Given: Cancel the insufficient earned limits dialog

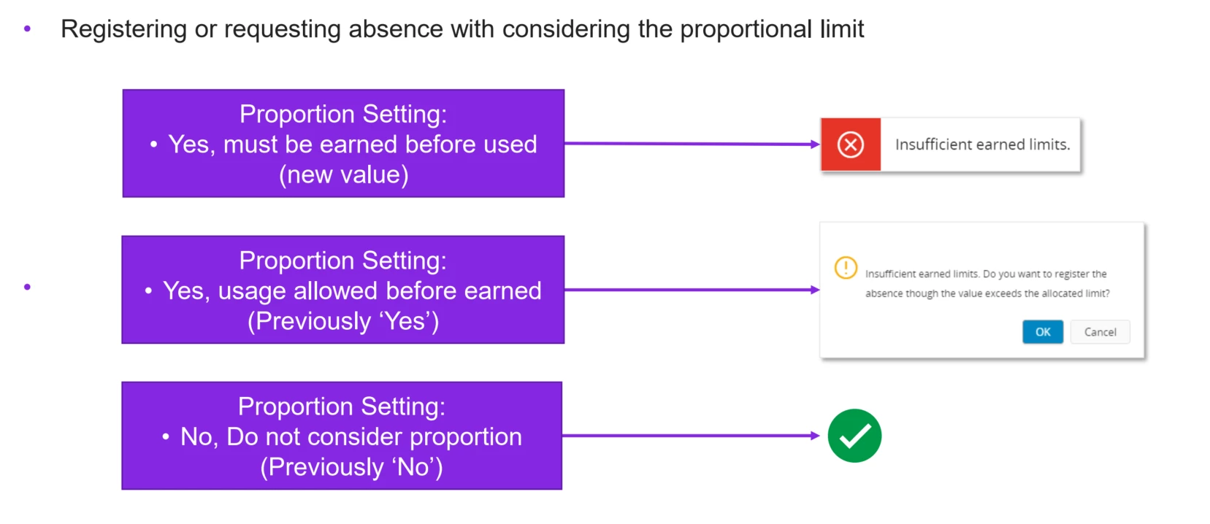Looking at the screenshot, I should coord(1100,332).
